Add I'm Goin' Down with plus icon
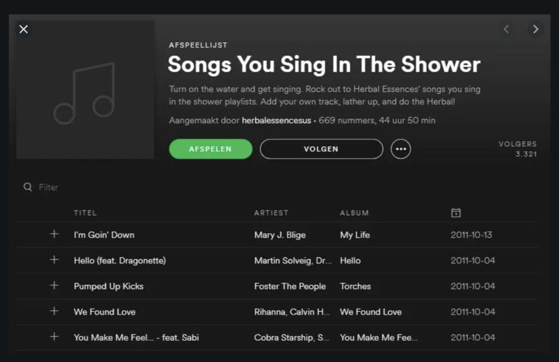 tap(54, 234)
